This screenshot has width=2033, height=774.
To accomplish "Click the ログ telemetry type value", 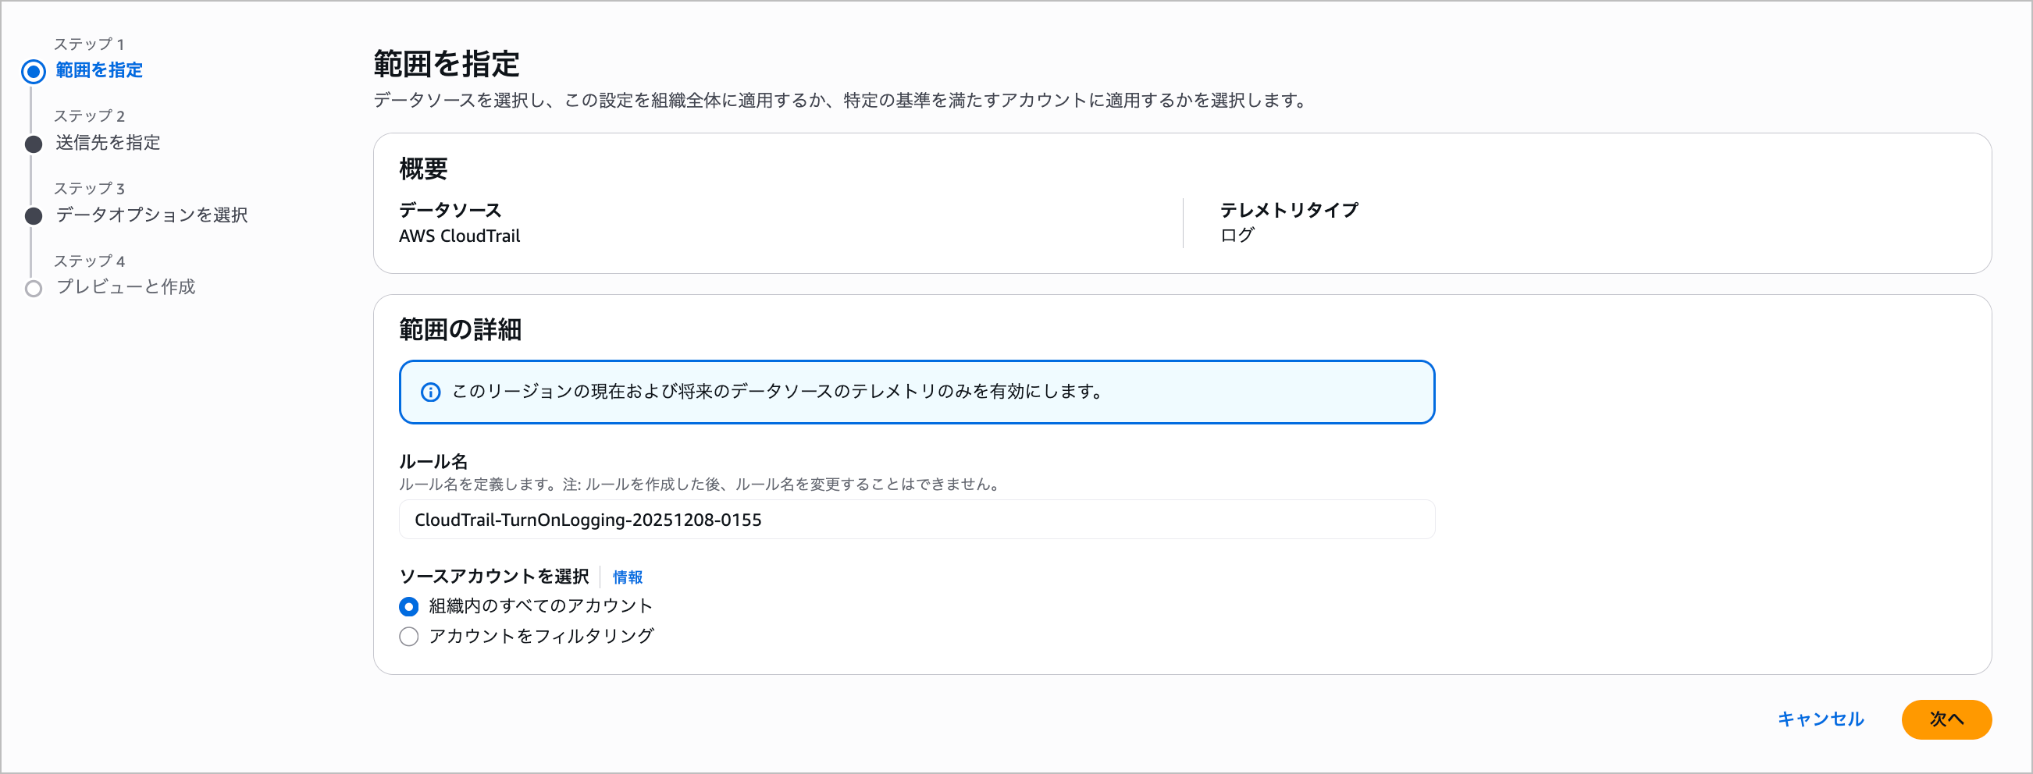I will (x=1237, y=235).
